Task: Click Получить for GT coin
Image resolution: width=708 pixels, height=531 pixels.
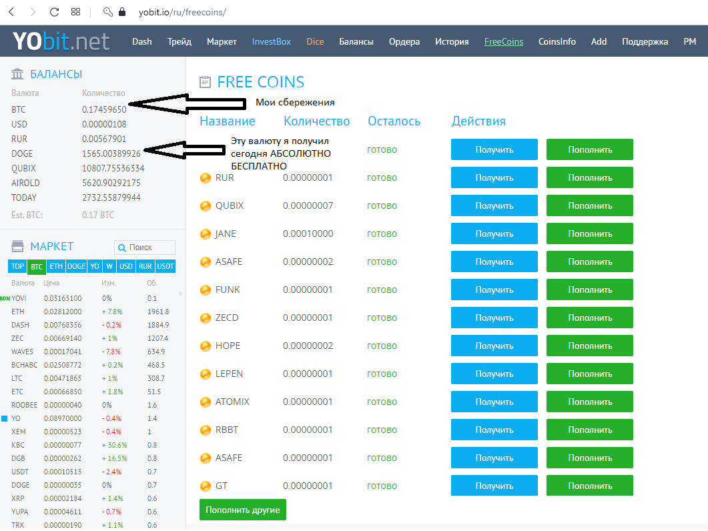Action: (x=494, y=486)
